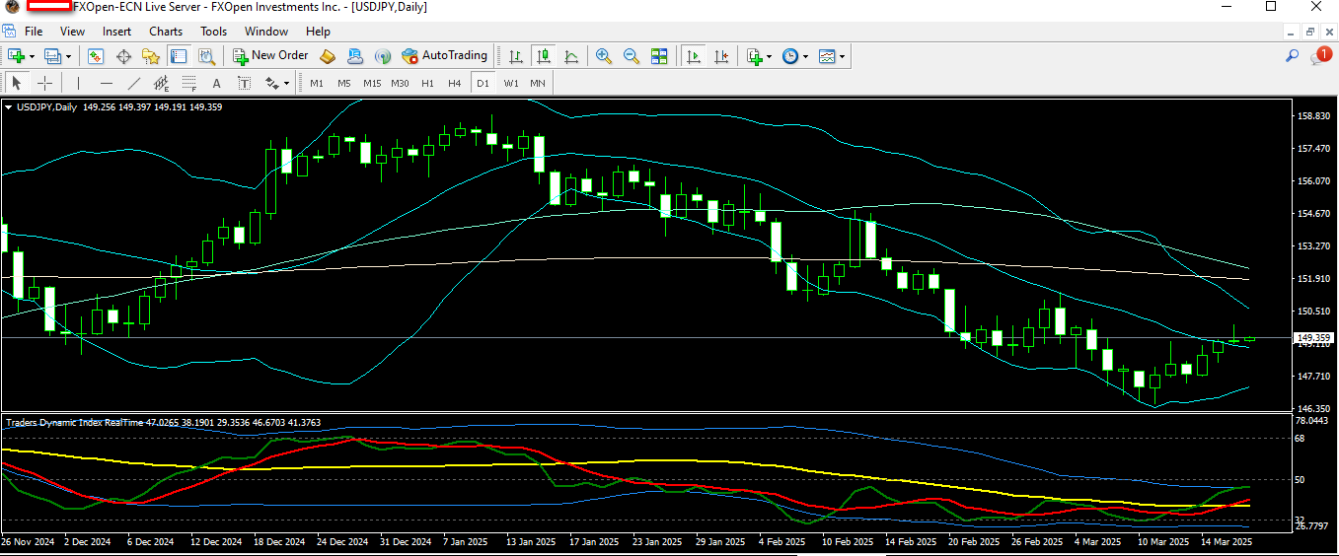
Task: Launch MetaEditor with the yellow book icon
Action: pyautogui.click(x=328, y=56)
